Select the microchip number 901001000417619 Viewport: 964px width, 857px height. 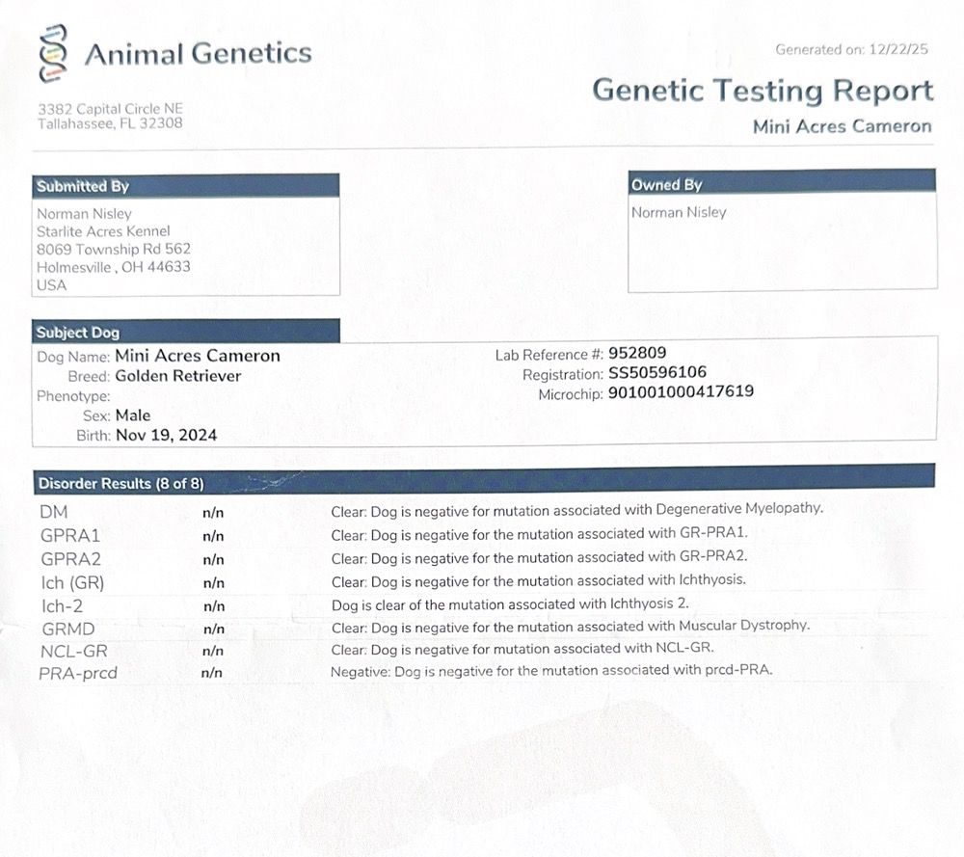[x=681, y=391]
